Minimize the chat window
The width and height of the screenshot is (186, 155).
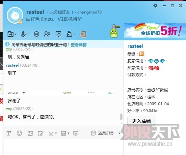164,6
